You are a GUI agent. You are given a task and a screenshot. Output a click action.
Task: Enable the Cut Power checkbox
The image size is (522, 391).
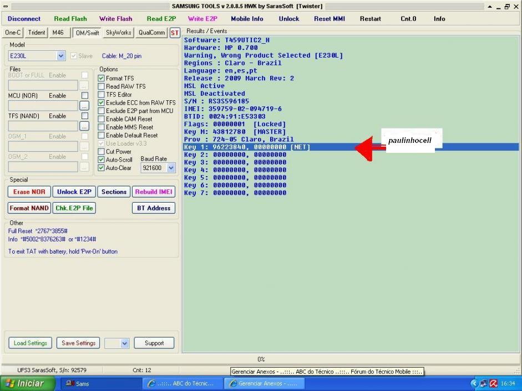click(101, 152)
